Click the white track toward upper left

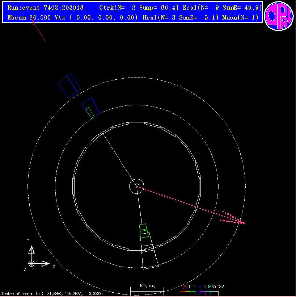118,160
